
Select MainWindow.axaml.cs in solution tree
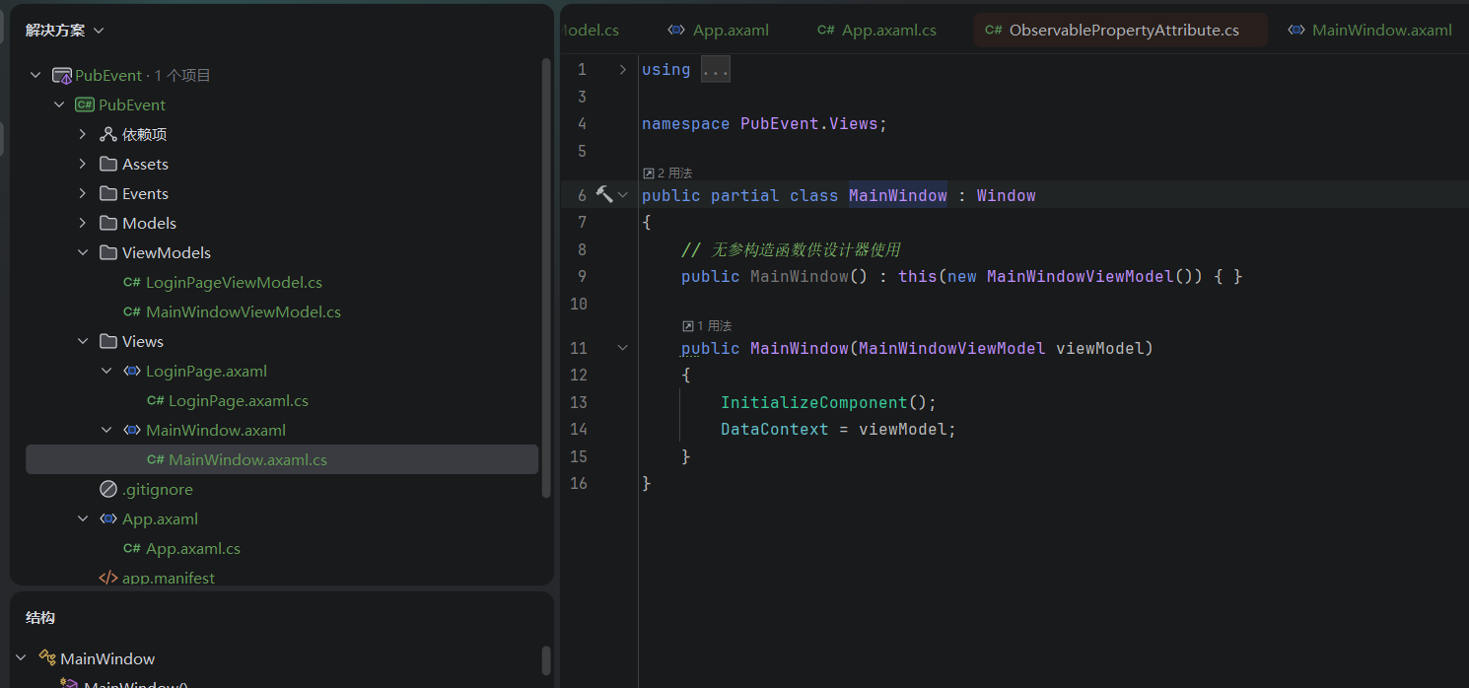tap(282, 460)
